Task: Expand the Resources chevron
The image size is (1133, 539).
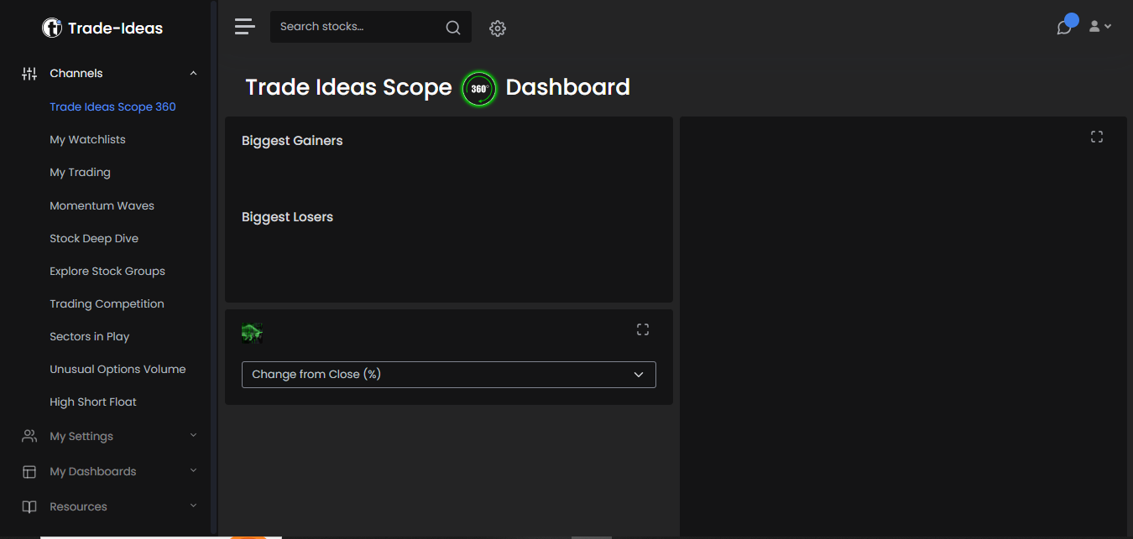Action: (193, 505)
